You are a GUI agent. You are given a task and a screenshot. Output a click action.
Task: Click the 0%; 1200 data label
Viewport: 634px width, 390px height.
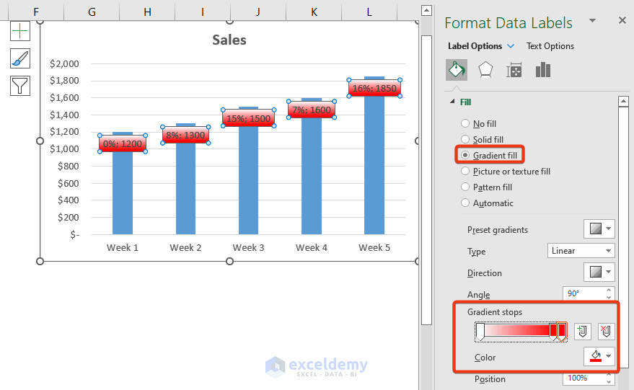click(x=123, y=143)
